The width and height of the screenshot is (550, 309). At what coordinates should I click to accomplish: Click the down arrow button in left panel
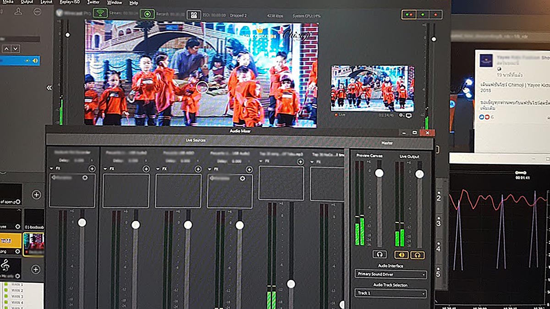pos(16,48)
